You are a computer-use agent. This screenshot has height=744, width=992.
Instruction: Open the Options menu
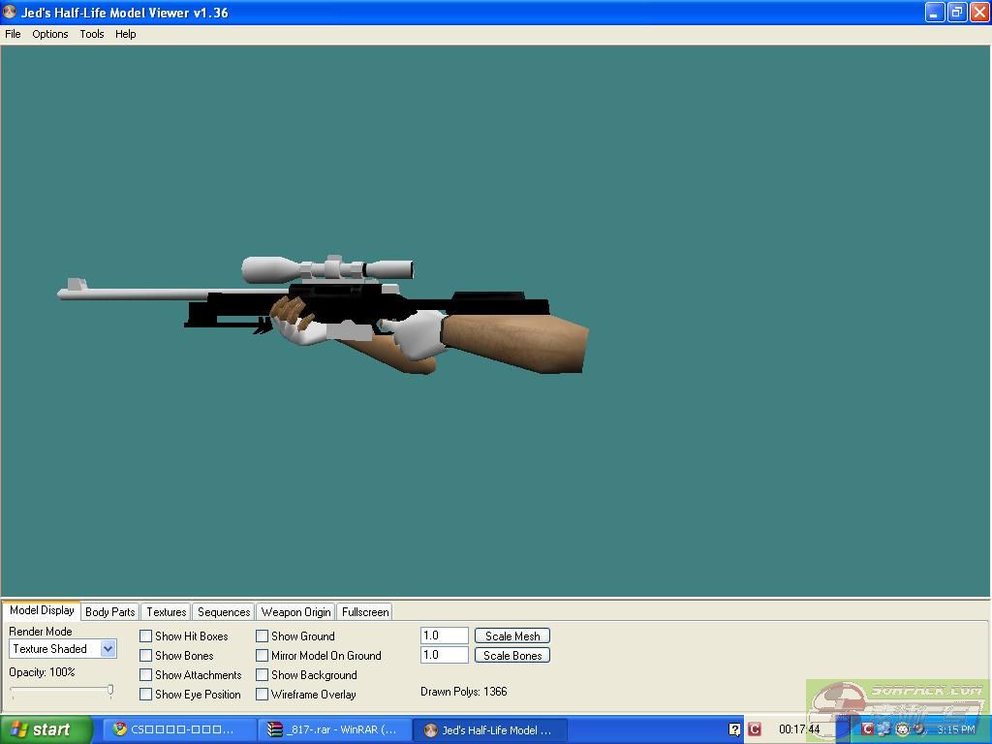point(50,34)
